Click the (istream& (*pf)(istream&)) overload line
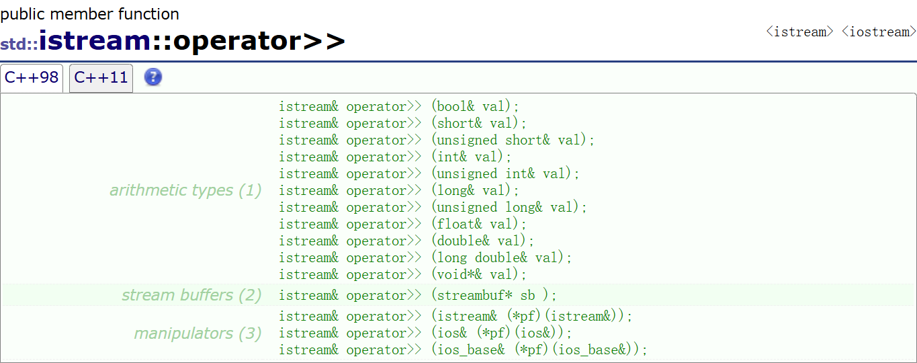The width and height of the screenshot is (917, 363). coord(456,316)
